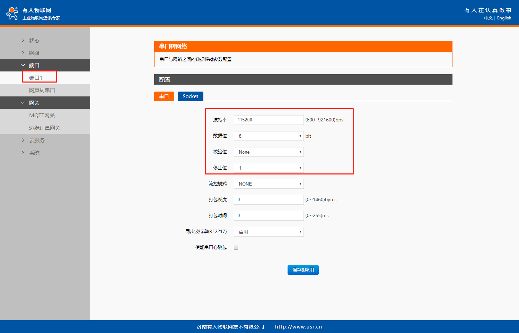519x333 pixels.
Task: Open the 校验位 dropdown
Action: tap(269, 152)
